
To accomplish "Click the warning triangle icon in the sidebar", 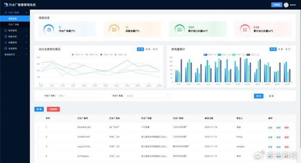I will tap(6, 43).
